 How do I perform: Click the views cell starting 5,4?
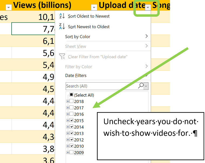pyautogui.click(x=33, y=65)
